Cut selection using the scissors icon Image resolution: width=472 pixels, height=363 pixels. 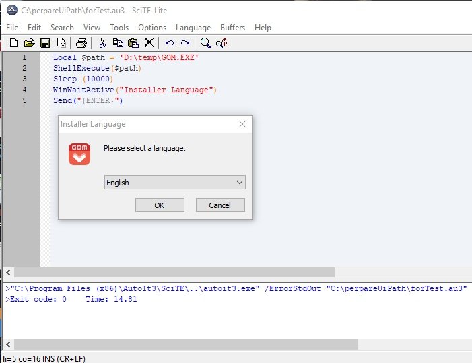102,43
